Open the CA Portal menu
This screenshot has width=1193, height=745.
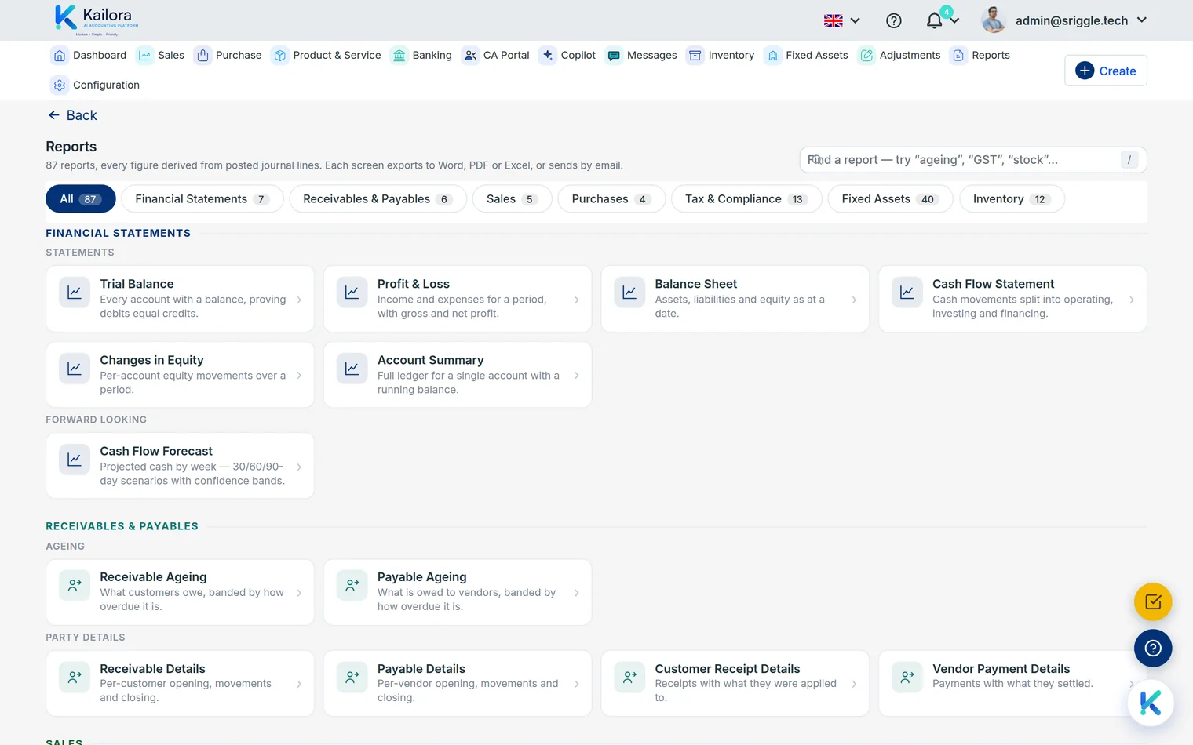496,55
